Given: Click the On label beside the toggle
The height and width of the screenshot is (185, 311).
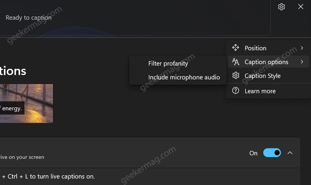Looking at the screenshot, I should pyautogui.click(x=253, y=153).
